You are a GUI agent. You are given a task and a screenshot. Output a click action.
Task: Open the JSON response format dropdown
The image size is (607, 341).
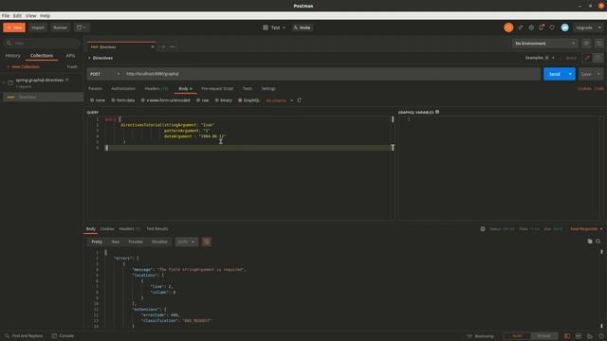pyautogui.click(x=186, y=242)
